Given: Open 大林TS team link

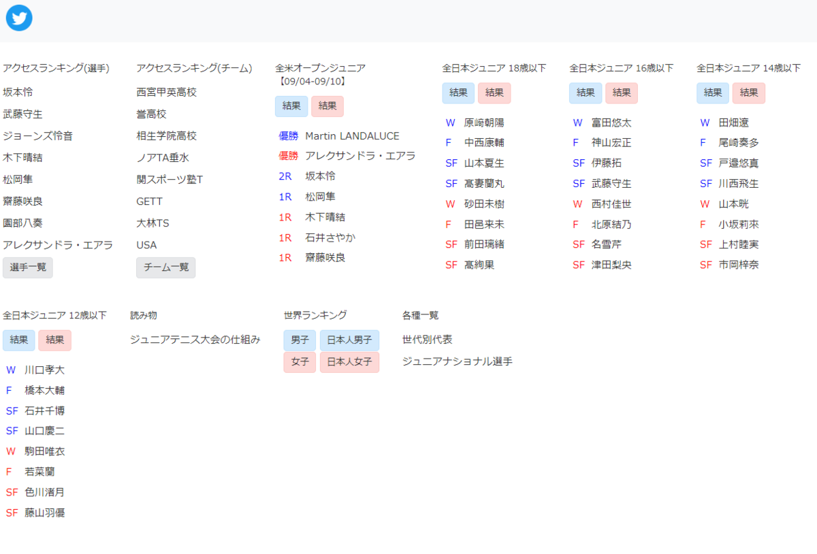Looking at the screenshot, I should [153, 223].
